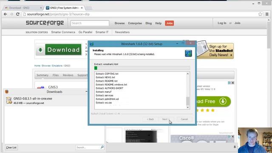Viewport: 272px width, 153px height.
Task: Open Go Parallel solution center
Action: coord(85,32)
